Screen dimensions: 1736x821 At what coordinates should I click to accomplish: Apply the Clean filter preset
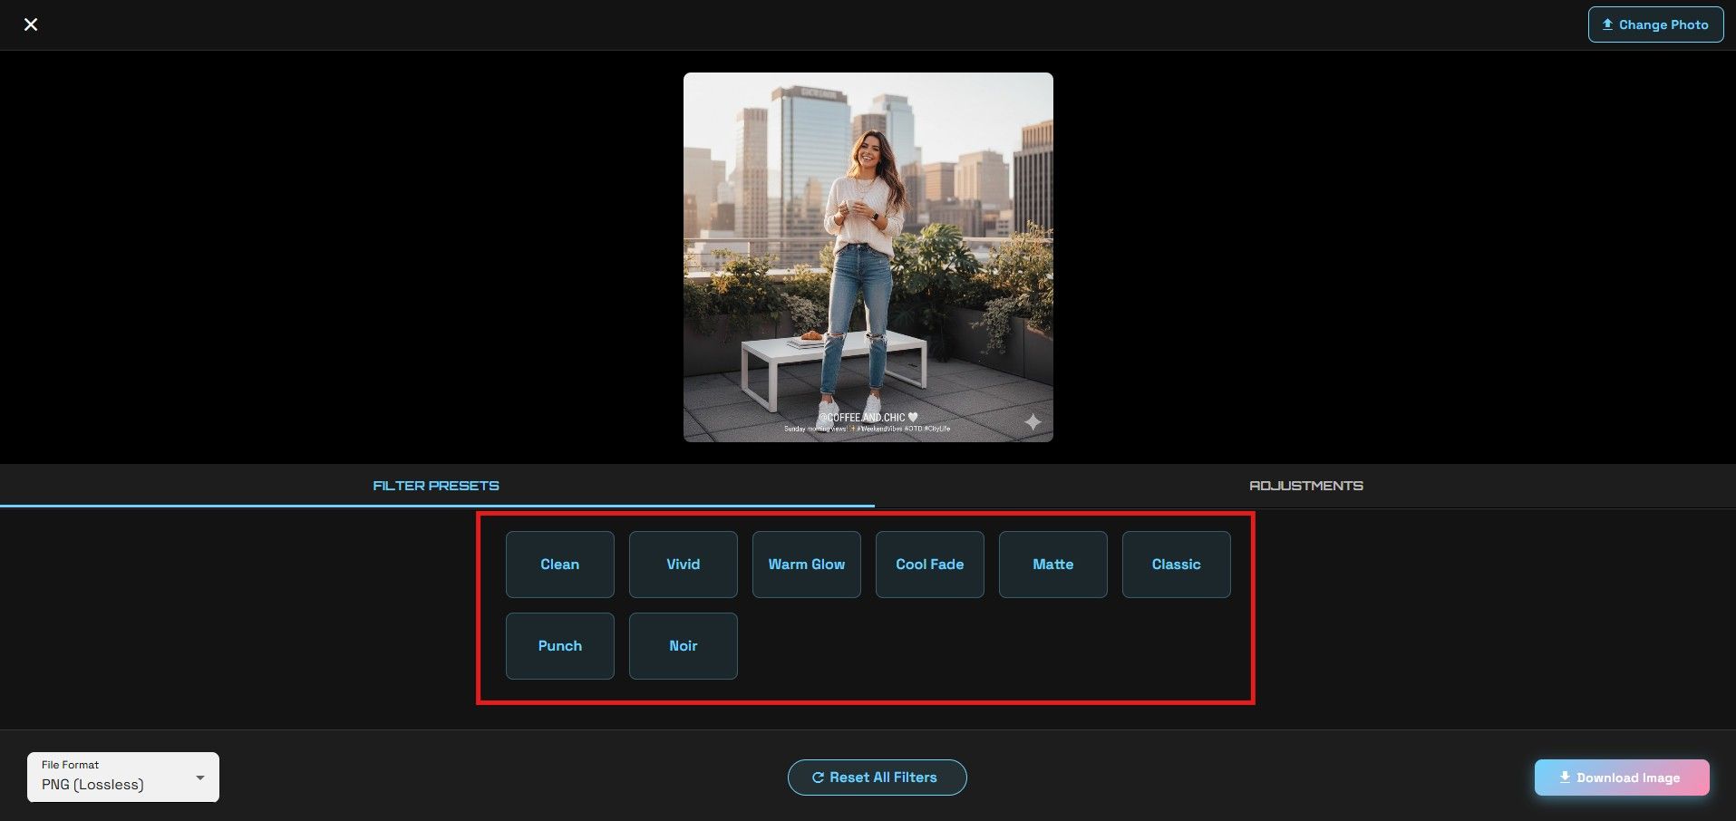pyautogui.click(x=559, y=564)
